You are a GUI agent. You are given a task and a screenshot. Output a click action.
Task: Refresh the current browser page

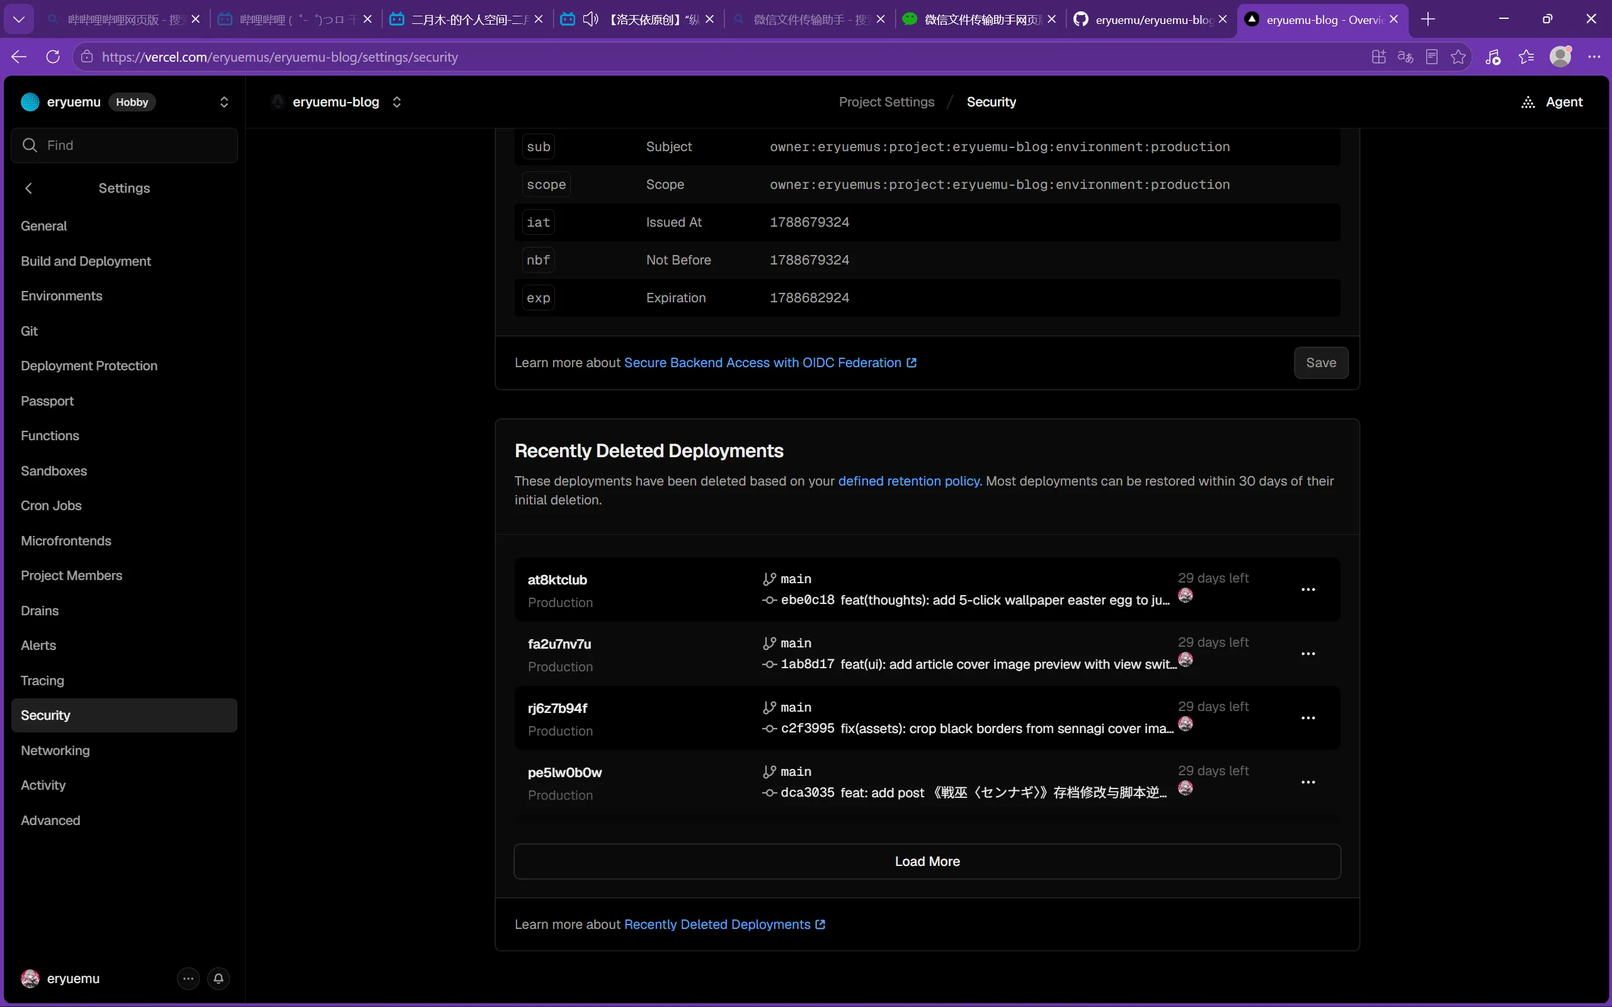pos(54,57)
